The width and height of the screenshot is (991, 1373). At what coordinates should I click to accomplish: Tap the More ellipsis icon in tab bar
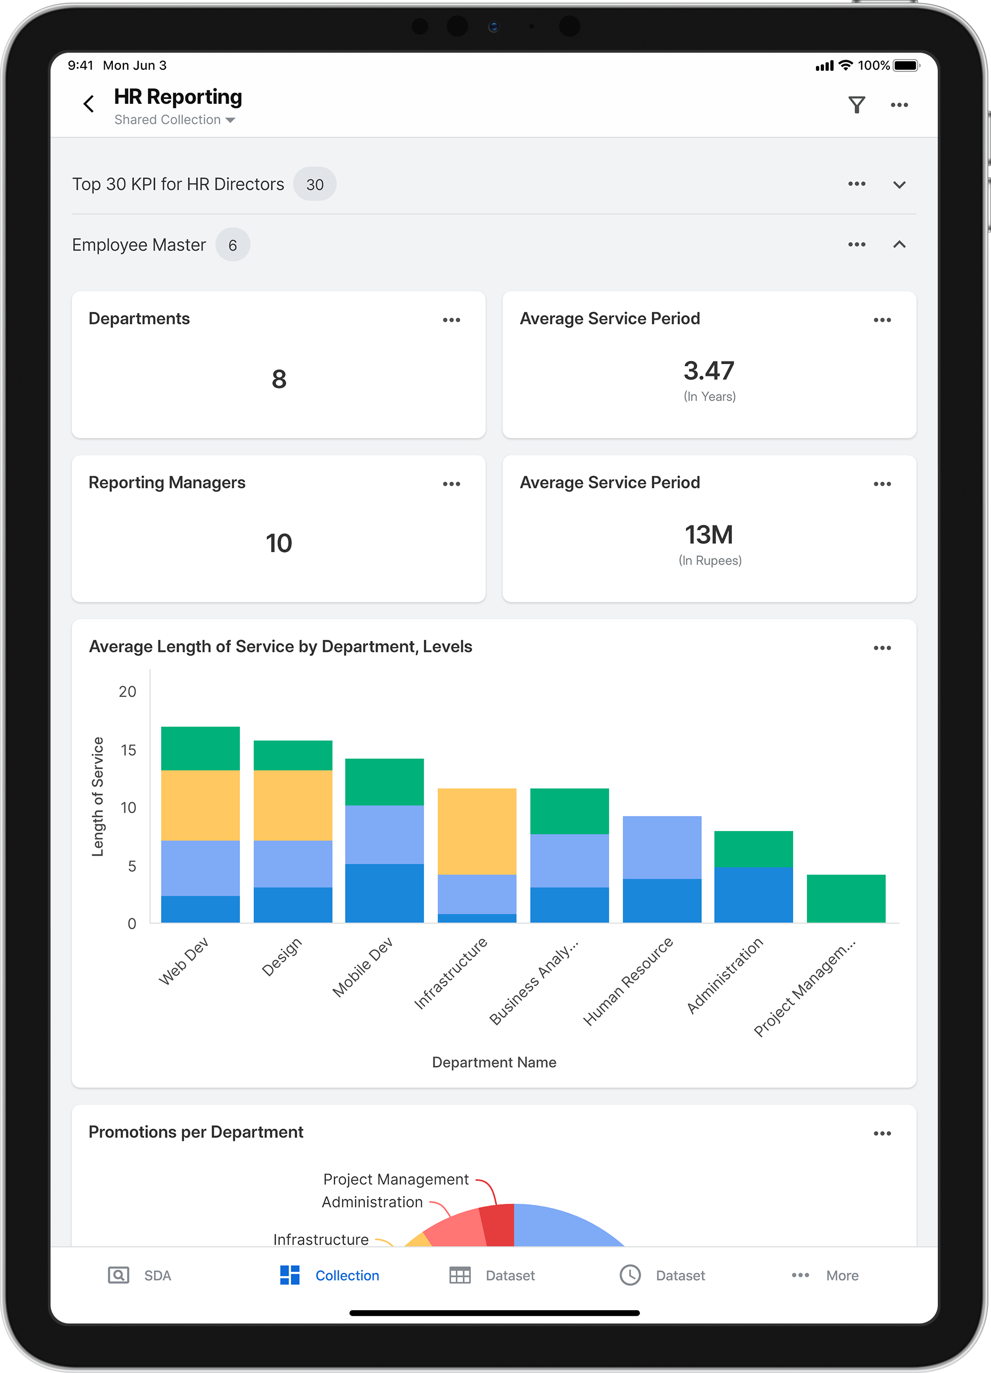pyautogui.click(x=801, y=1276)
